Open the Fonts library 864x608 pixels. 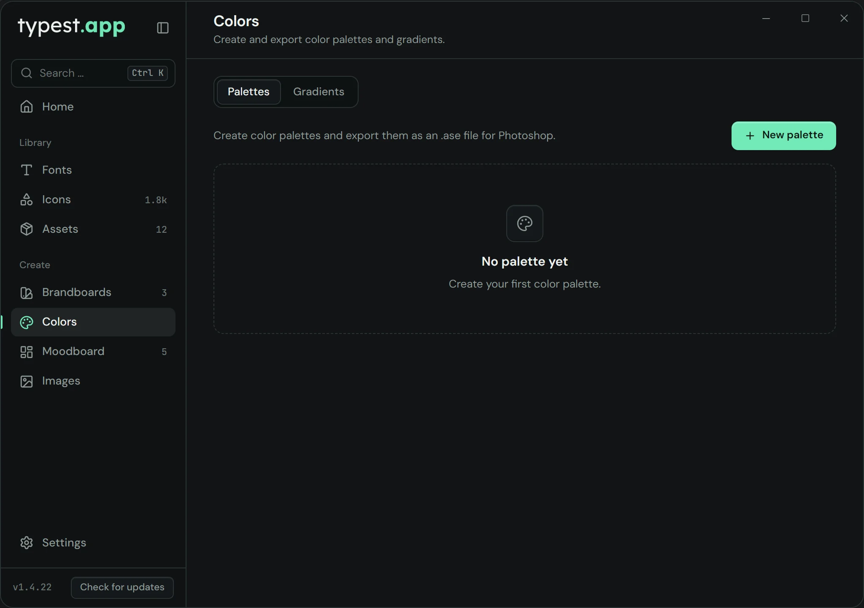coord(93,170)
